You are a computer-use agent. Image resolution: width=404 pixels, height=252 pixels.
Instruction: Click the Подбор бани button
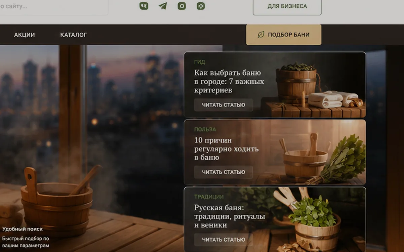[284, 35]
